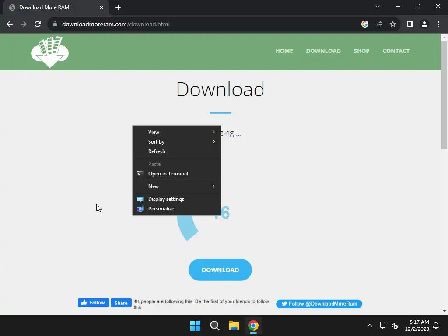Visit the SHOP nav link
Viewport: 448px width, 336px height.
click(x=361, y=51)
